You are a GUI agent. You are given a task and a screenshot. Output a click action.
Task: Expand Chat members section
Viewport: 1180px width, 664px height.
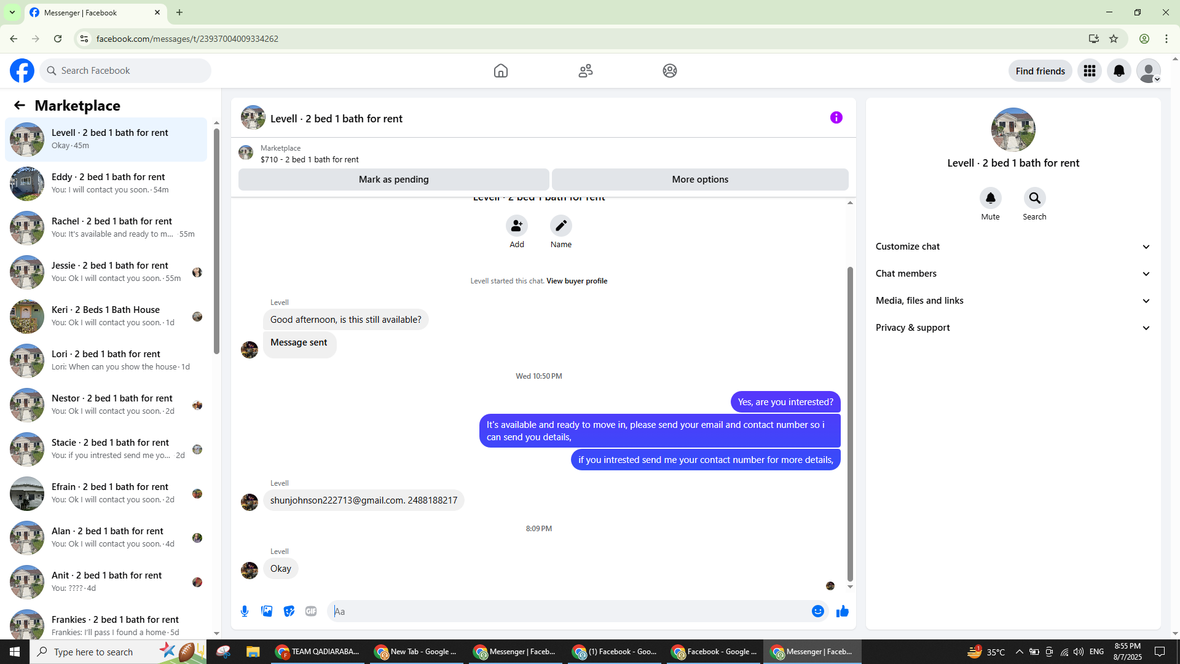tap(1013, 274)
